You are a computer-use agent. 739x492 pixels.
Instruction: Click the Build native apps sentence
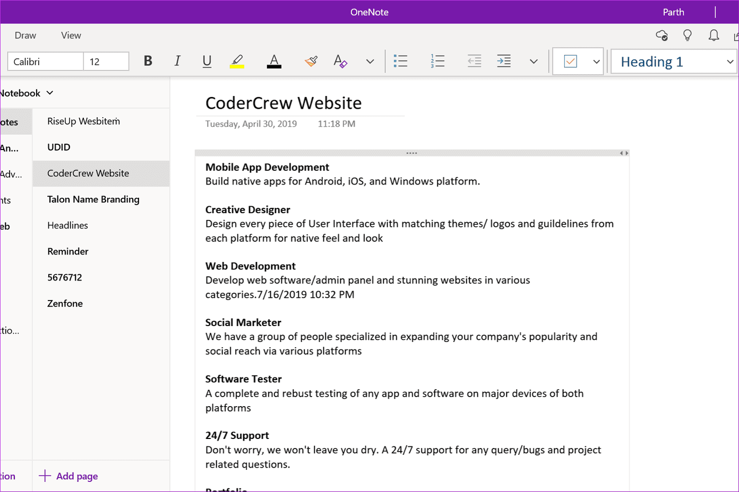[x=342, y=181]
